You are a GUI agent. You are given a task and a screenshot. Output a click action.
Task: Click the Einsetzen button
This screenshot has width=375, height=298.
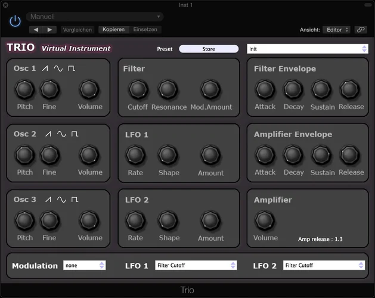click(145, 29)
